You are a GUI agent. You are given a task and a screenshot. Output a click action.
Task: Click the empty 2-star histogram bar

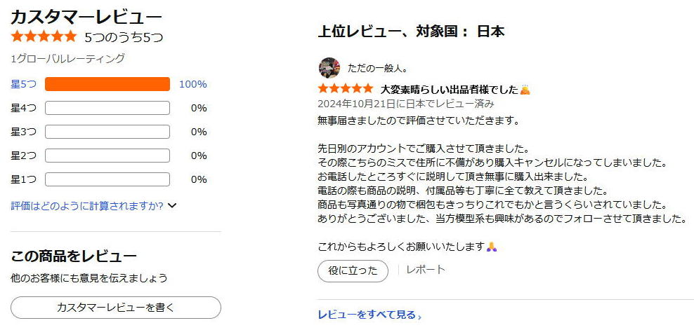[107, 156]
